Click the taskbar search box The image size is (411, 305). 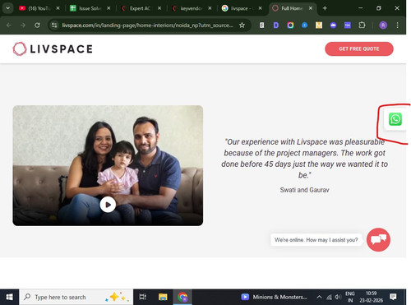(76, 297)
